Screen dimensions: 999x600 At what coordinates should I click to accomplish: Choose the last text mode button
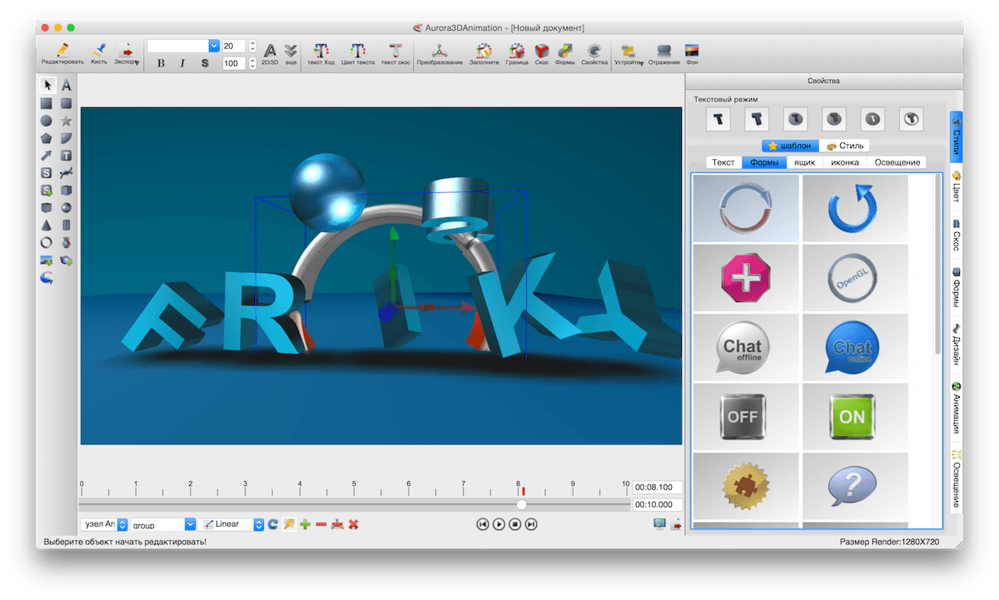tap(911, 119)
